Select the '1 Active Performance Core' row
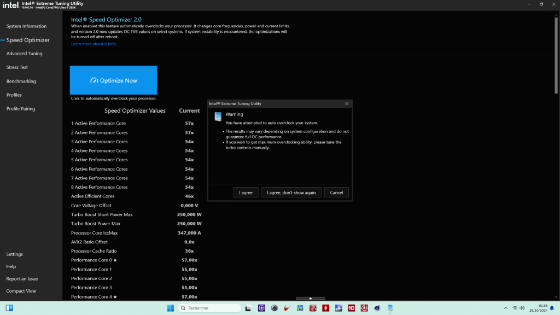Image resolution: width=560 pixels, height=315 pixels. pos(136,123)
